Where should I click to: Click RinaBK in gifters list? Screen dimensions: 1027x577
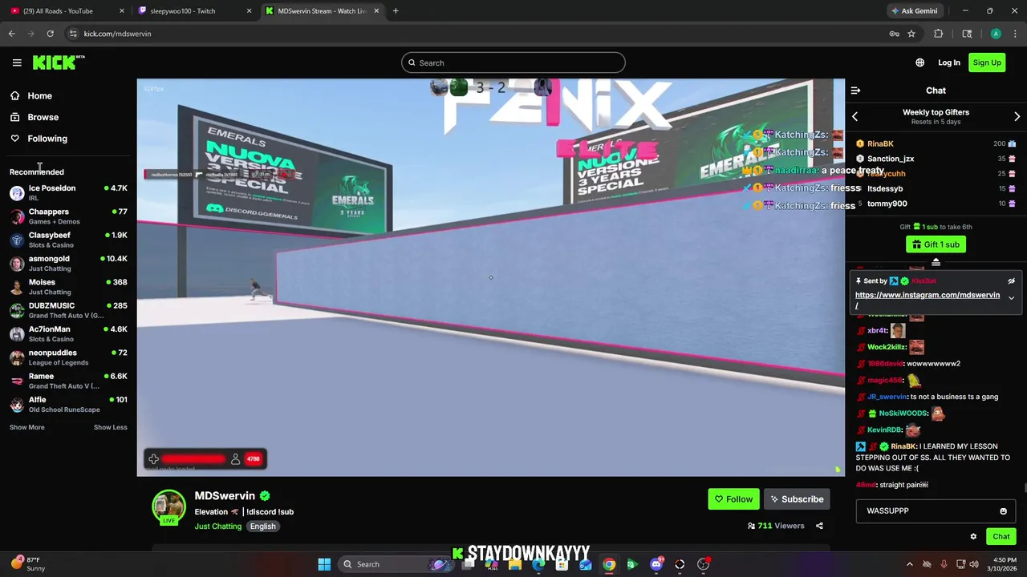880,143
